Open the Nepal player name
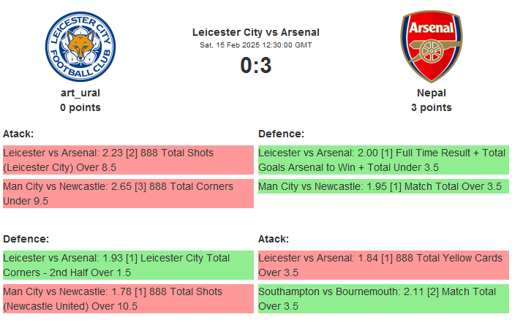This screenshot has height=336, width=512. click(x=431, y=93)
